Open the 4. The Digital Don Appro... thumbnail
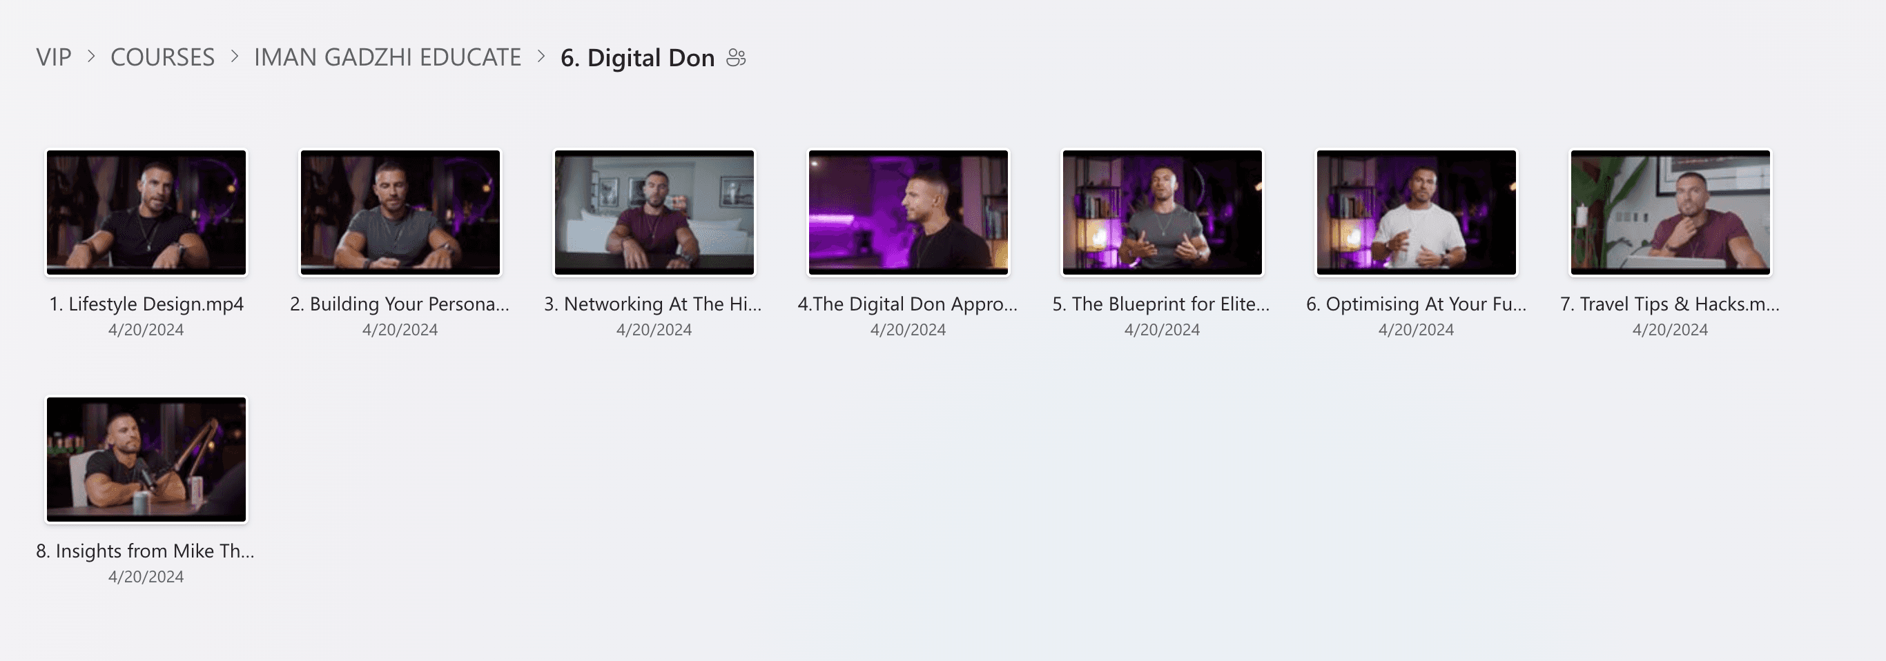The width and height of the screenshot is (1886, 661). tap(908, 213)
